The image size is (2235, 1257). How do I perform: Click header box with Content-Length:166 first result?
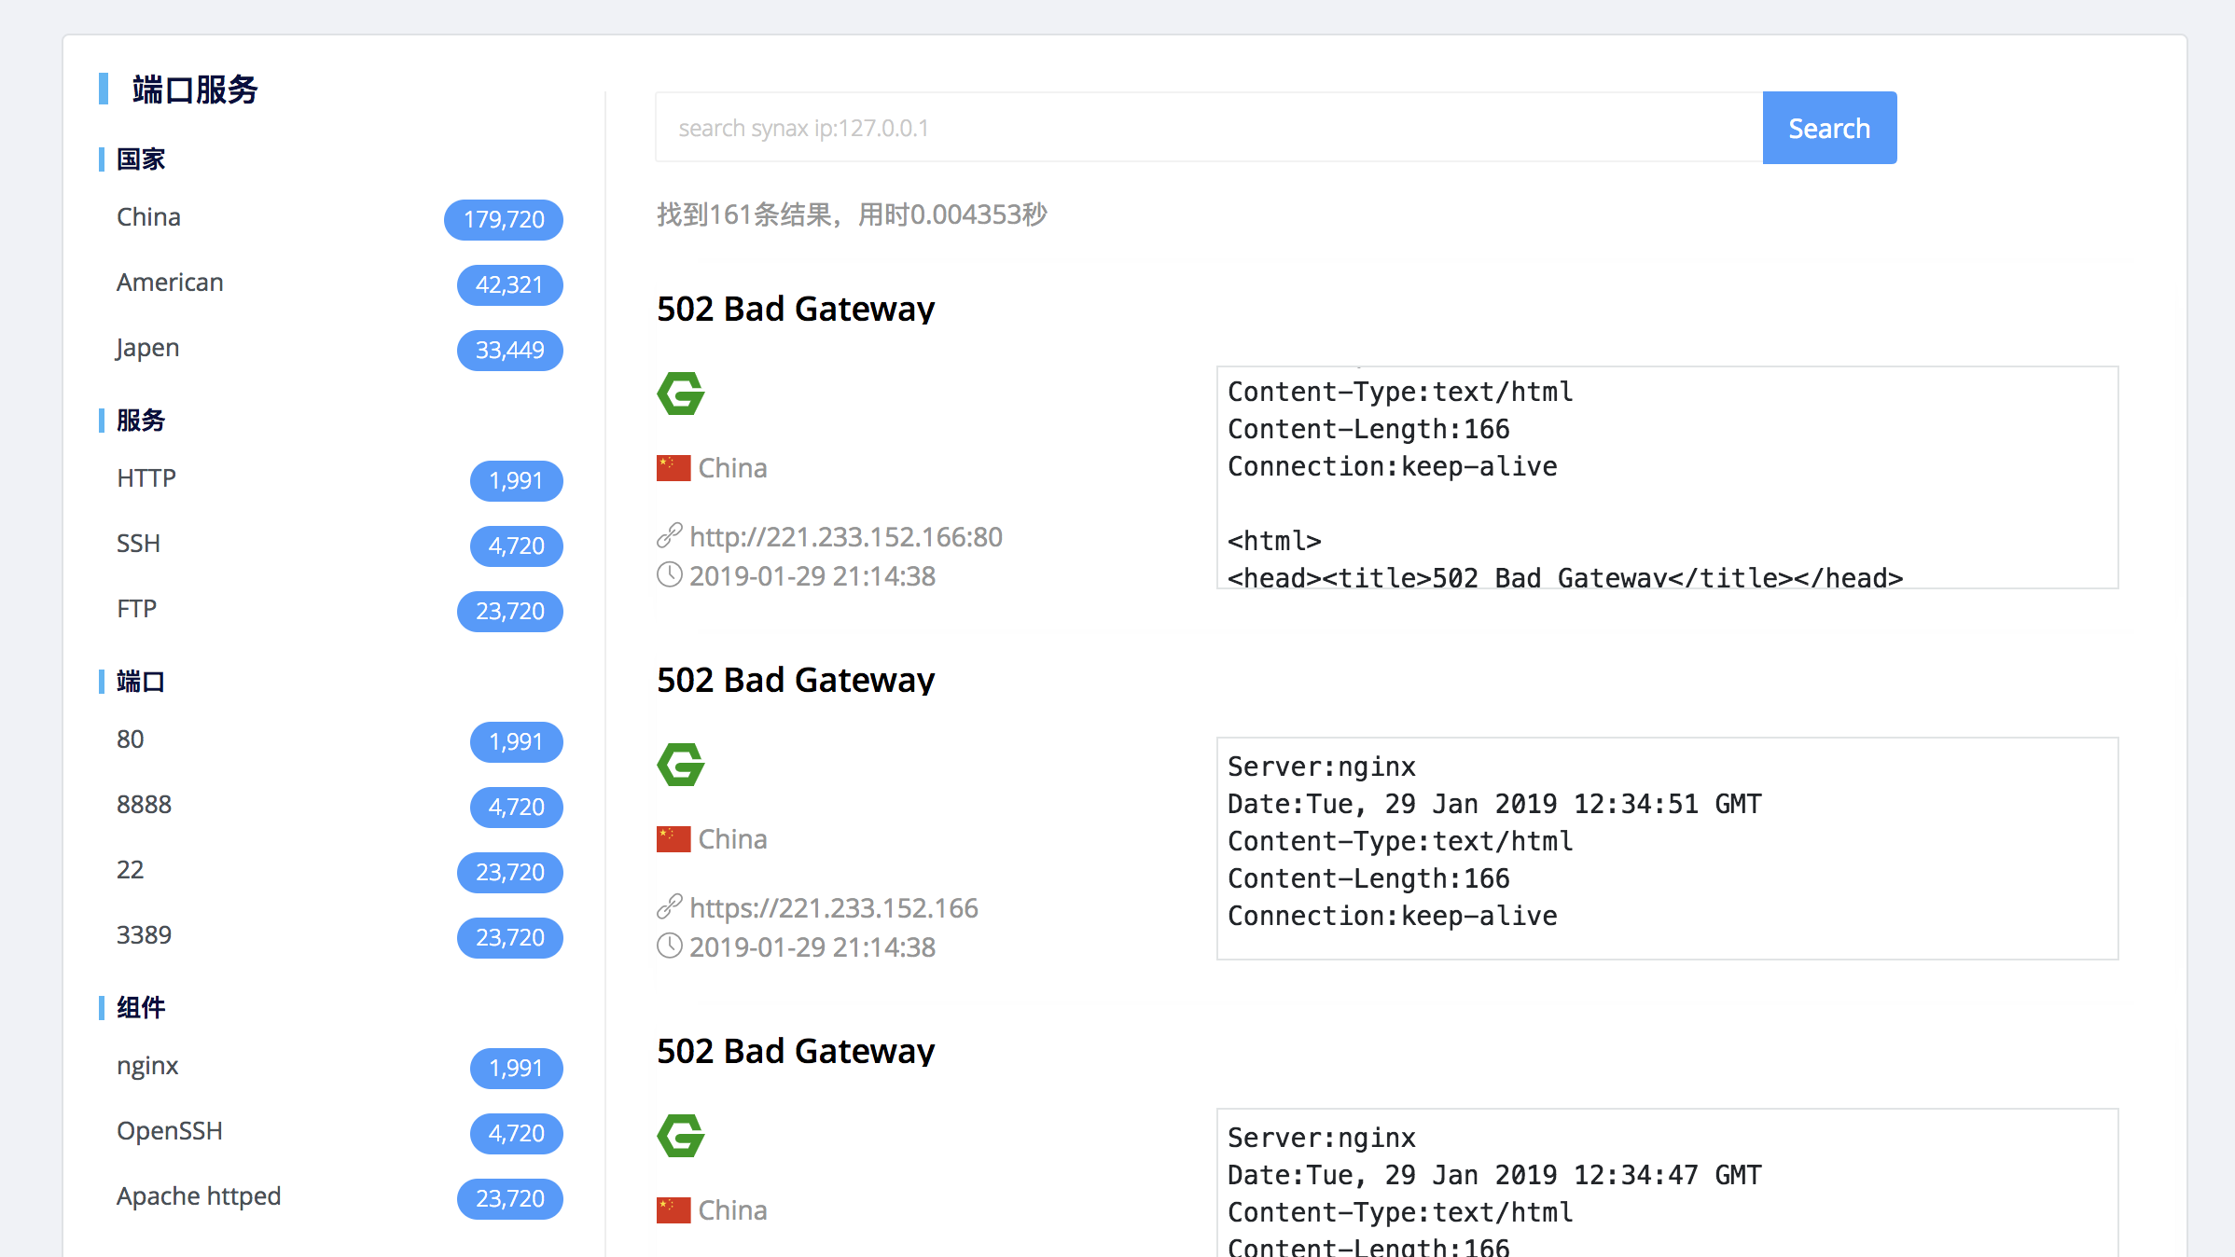coord(1667,477)
